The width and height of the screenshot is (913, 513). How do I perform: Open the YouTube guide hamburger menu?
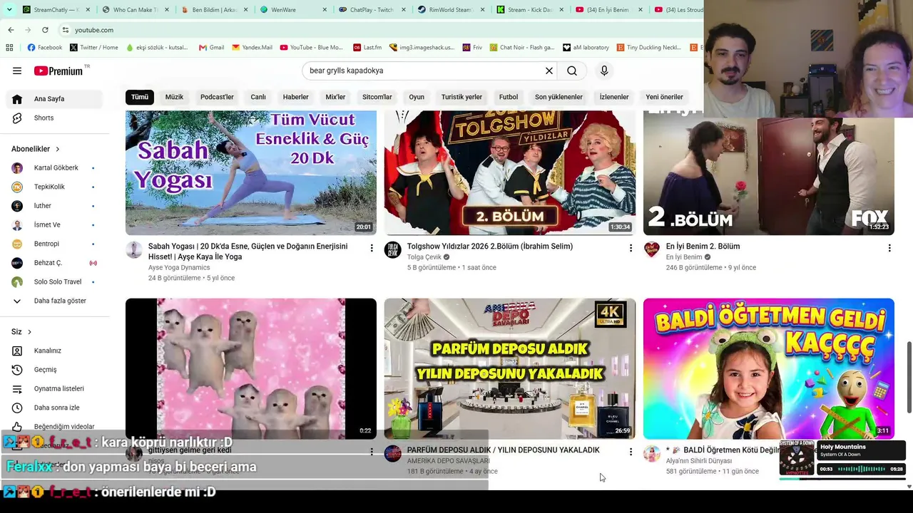(17, 71)
